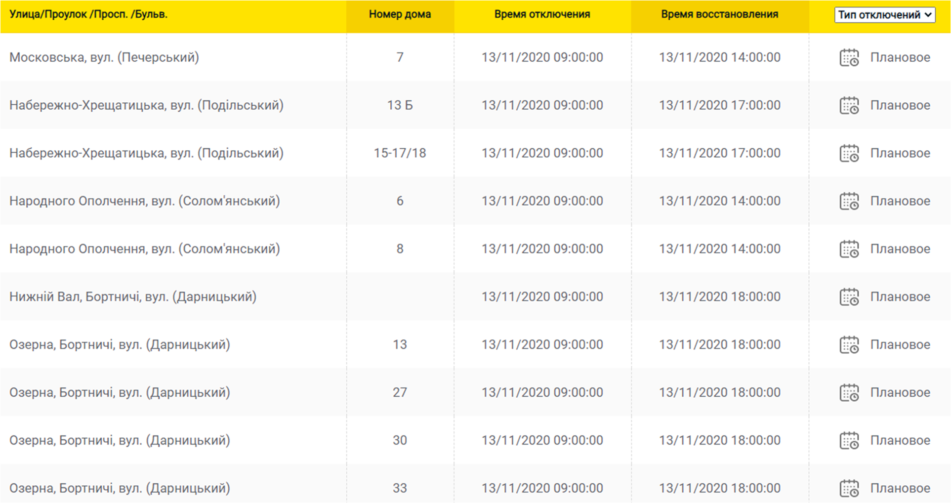Select Московська, вул. (Печерський) street name
Viewport: 951px width, 503px height.
point(104,57)
